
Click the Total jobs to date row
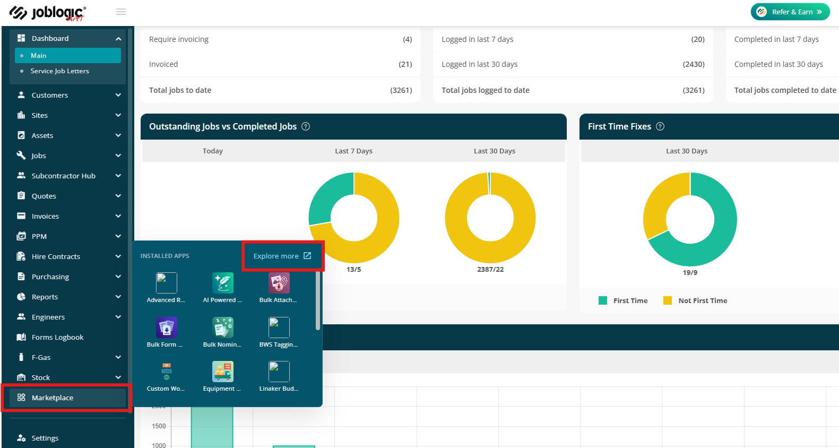[280, 90]
